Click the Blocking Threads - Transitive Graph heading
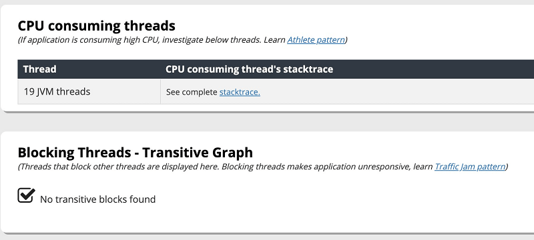Image resolution: width=534 pixels, height=240 pixels. tap(136, 152)
